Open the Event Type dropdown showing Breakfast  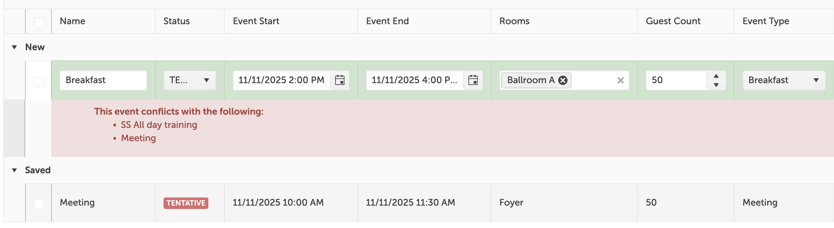pos(783,80)
